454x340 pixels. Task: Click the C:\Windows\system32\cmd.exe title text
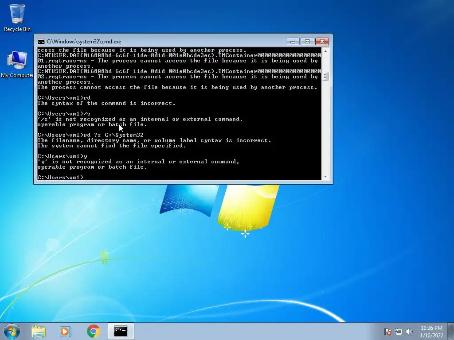84,42
